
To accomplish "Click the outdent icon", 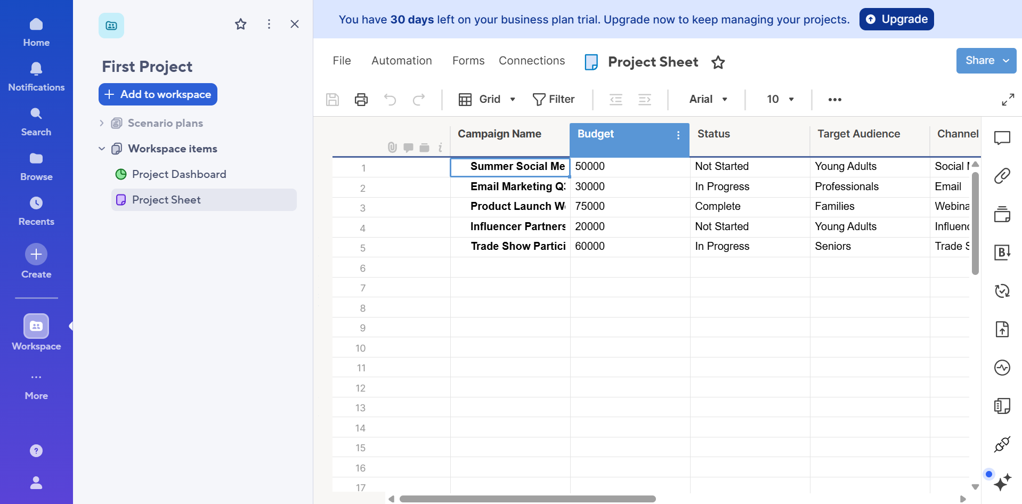I will [616, 100].
